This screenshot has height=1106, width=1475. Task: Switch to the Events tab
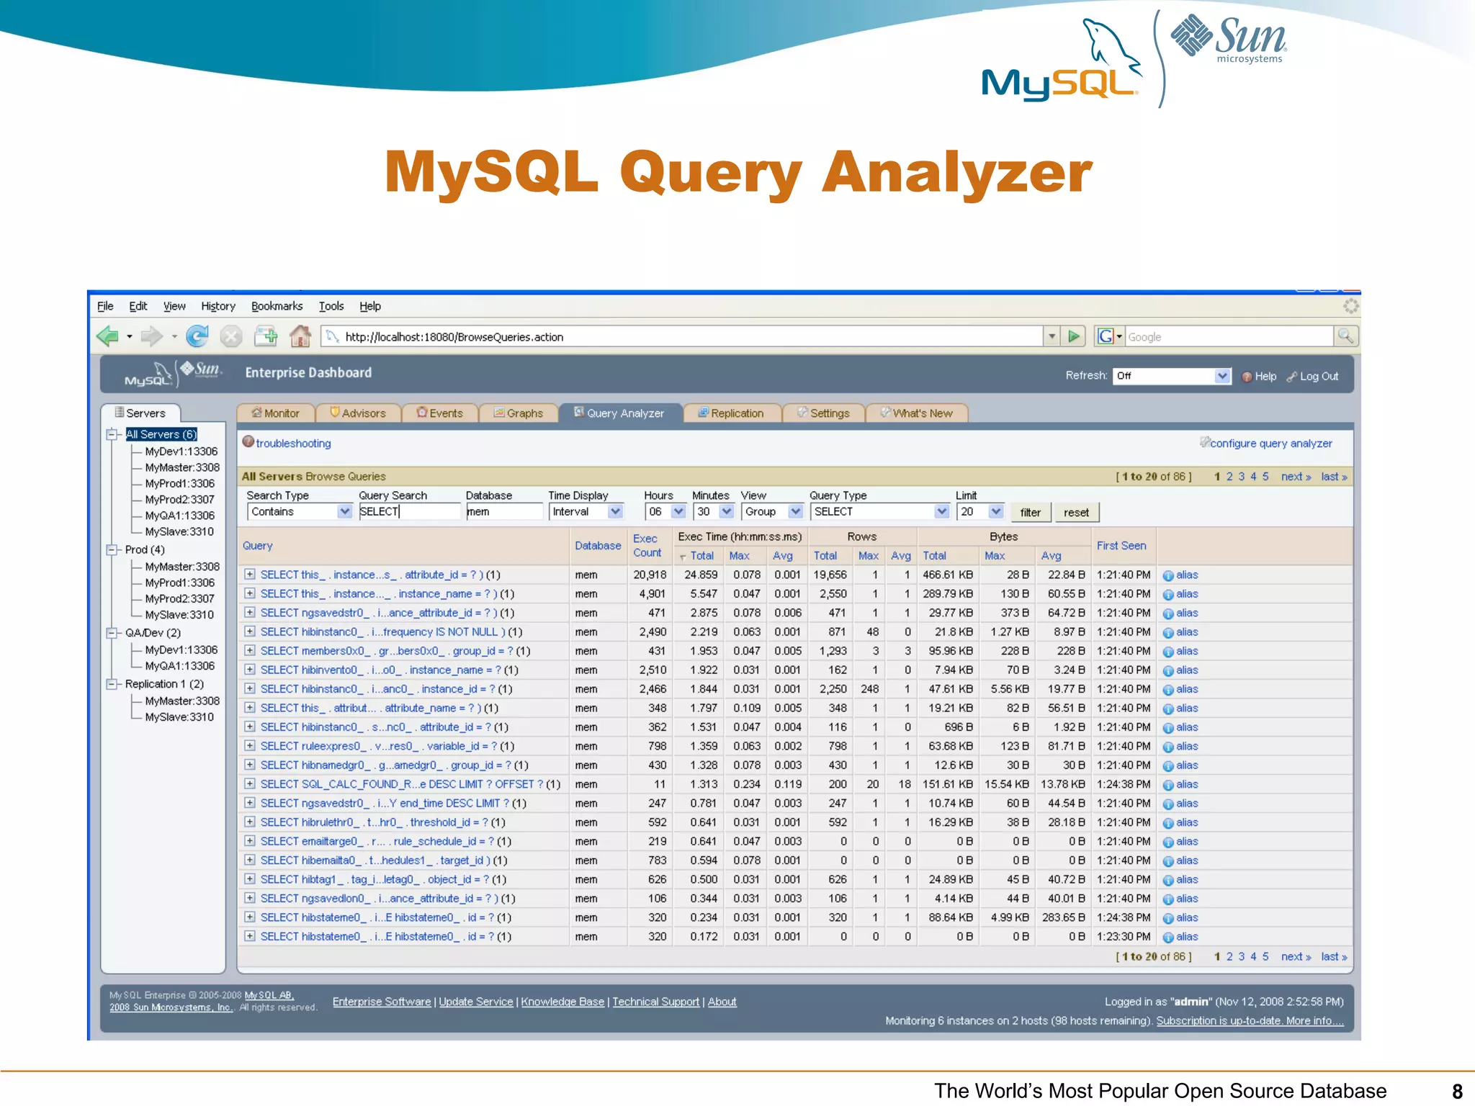440,413
